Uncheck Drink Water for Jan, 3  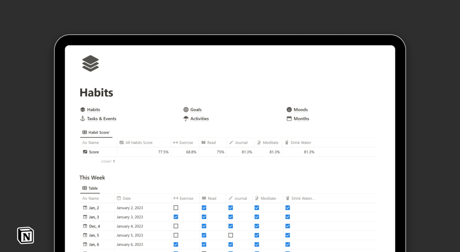(287, 217)
